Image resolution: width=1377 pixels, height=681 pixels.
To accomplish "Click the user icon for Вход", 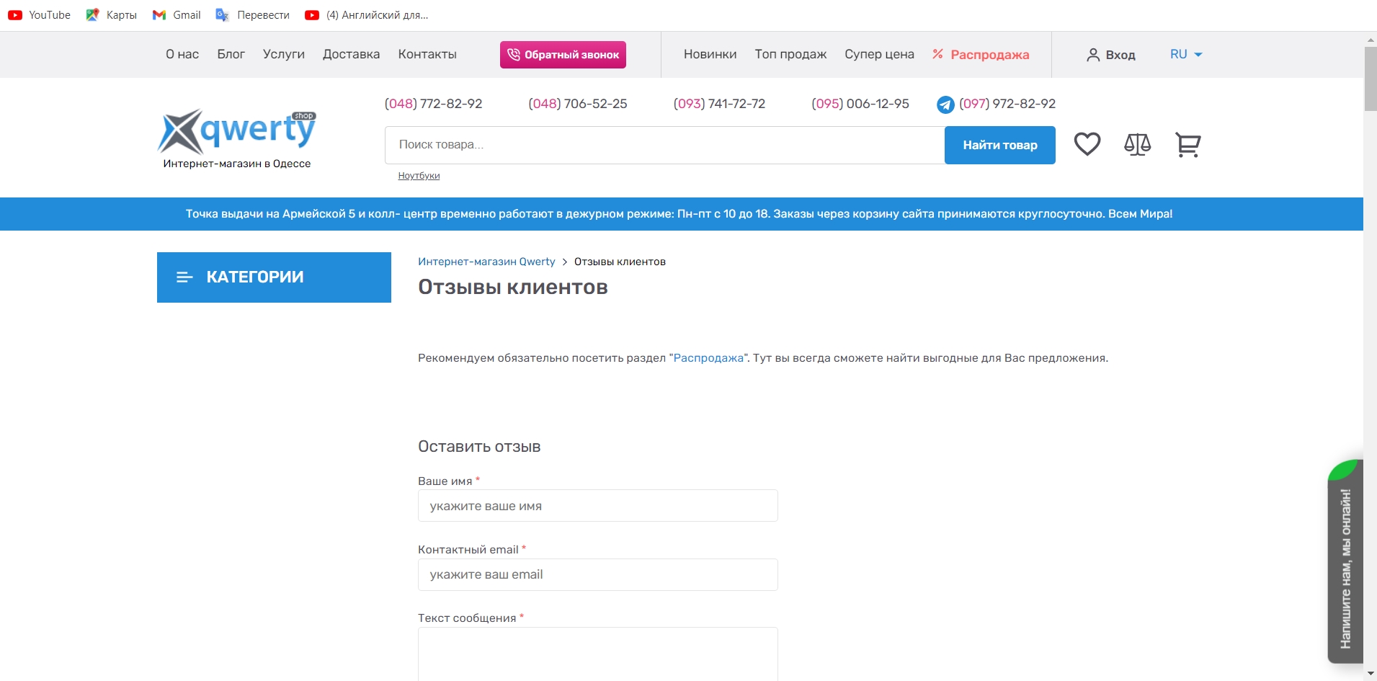I will [x=1093, y=55].
